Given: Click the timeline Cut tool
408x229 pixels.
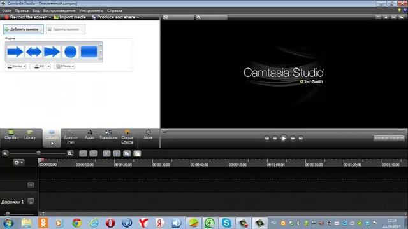Looking at the screenshot, I should tap(106, 153).
